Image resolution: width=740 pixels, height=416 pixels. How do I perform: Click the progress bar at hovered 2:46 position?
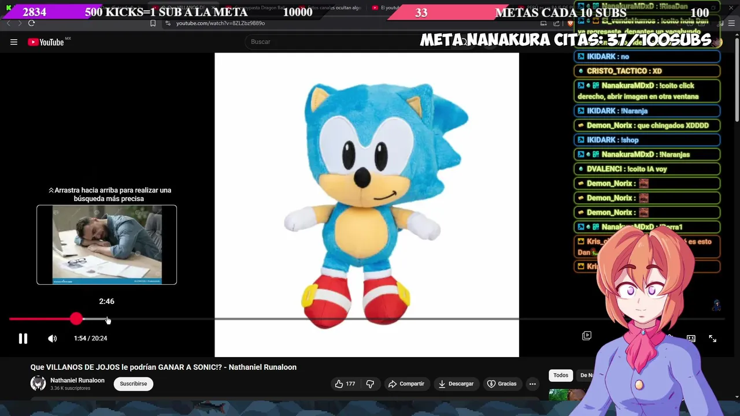107,319
